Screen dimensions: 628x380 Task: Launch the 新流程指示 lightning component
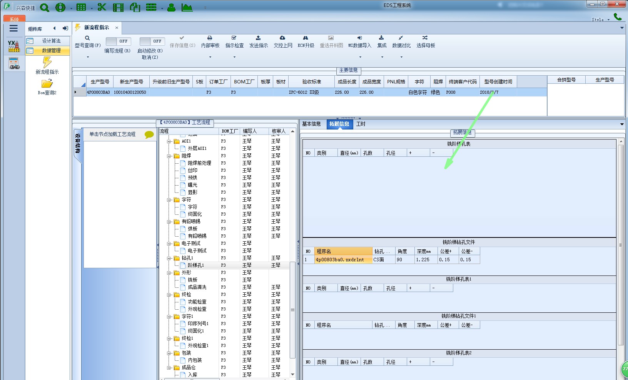click(47, 65)
